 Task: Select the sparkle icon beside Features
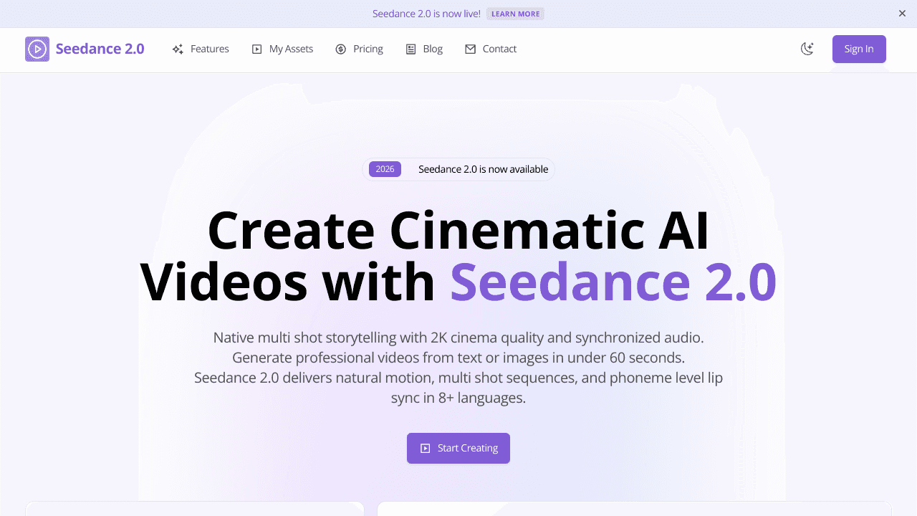[177, 49]
